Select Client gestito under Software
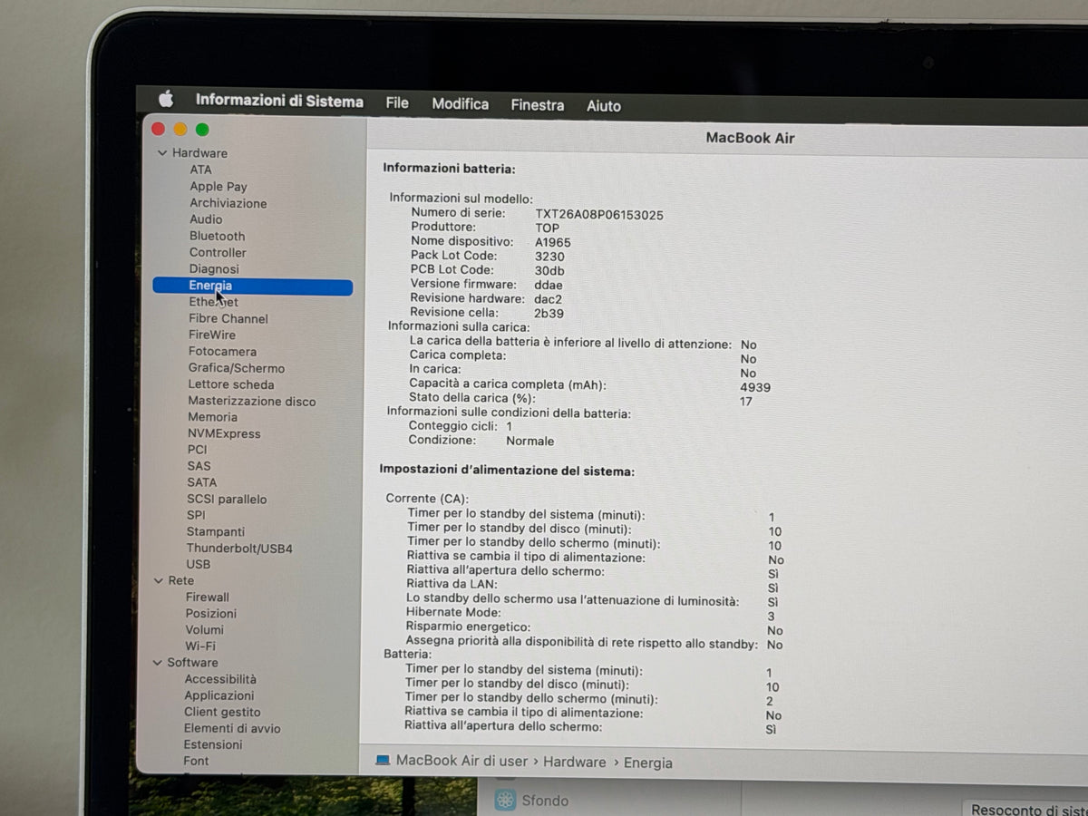 (222, 712)
